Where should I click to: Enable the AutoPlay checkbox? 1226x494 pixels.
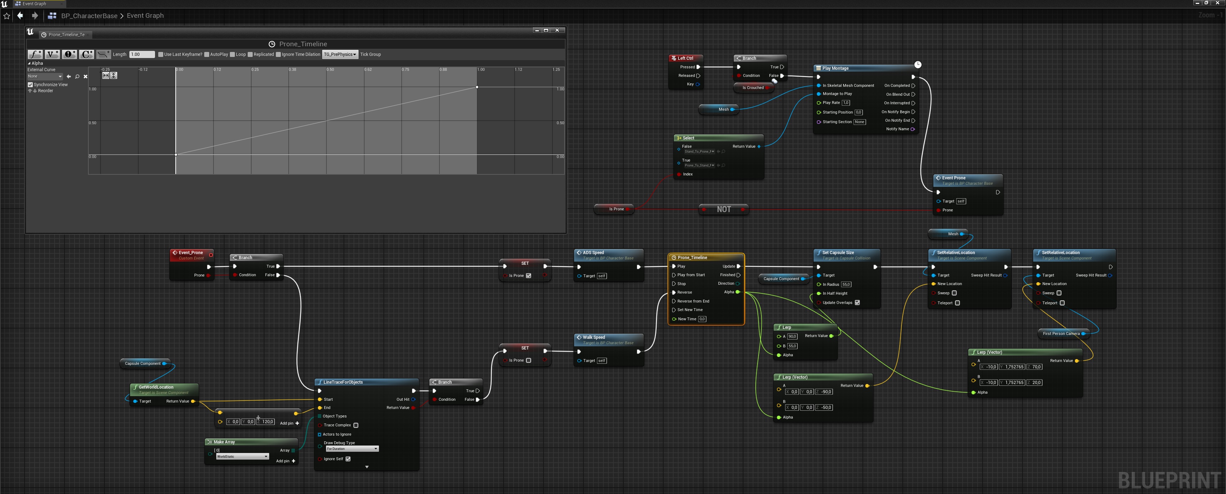207,54
